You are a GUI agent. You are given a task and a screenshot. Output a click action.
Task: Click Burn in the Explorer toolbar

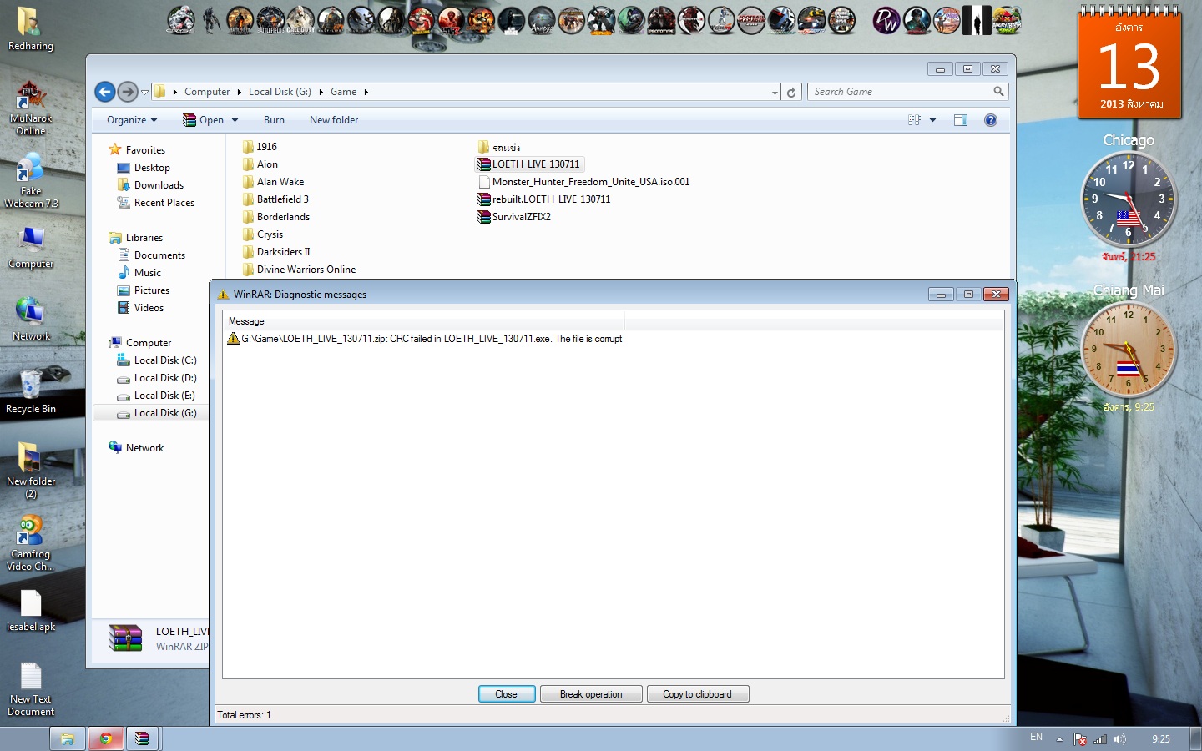click(274, 120)
